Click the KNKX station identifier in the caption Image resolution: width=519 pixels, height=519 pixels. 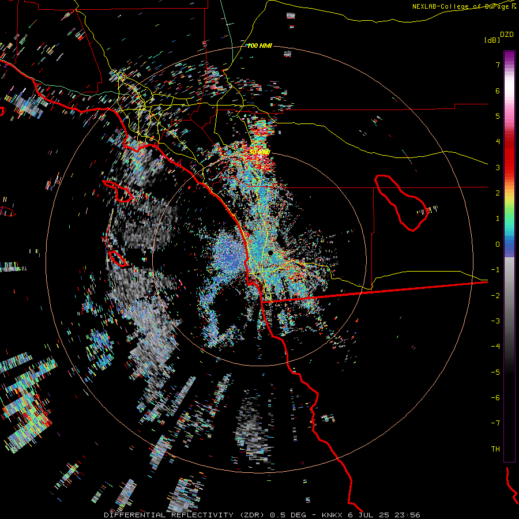click(333, 515)
